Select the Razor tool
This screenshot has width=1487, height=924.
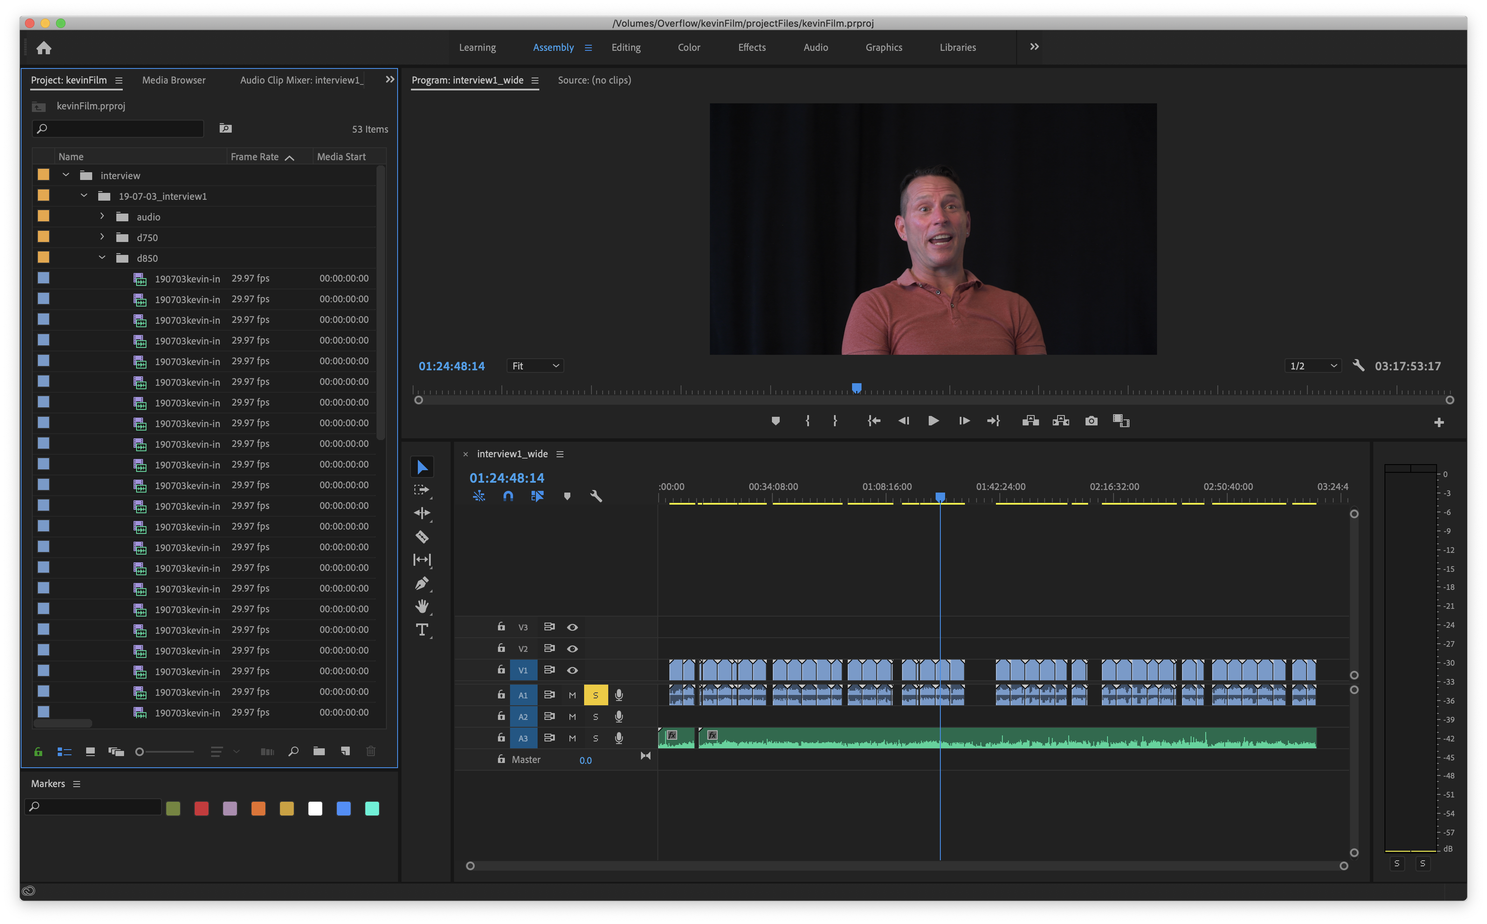click(x=422, y=536)
